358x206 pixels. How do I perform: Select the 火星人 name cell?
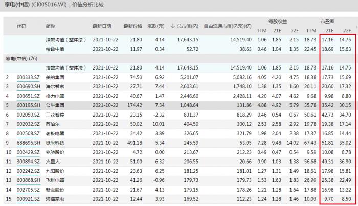tap(53, 162)
